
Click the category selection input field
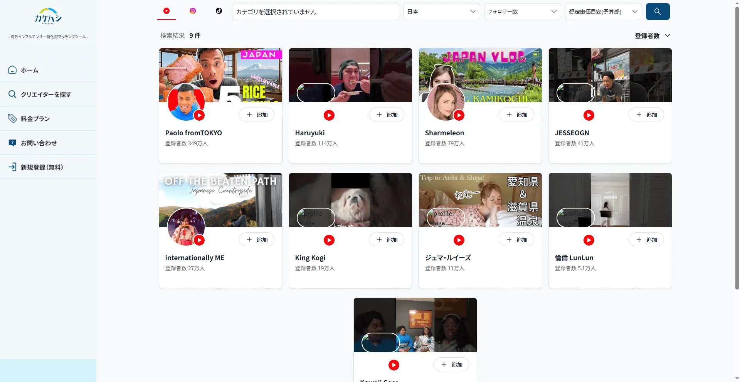click(x=315, y=12)
